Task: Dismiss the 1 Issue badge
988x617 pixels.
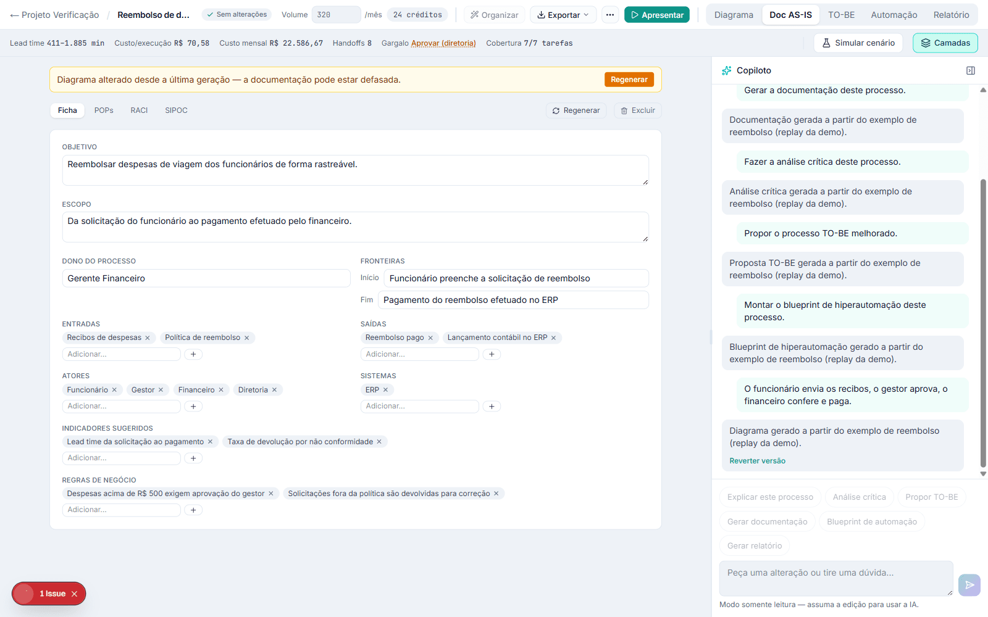Action: [74, 594]
